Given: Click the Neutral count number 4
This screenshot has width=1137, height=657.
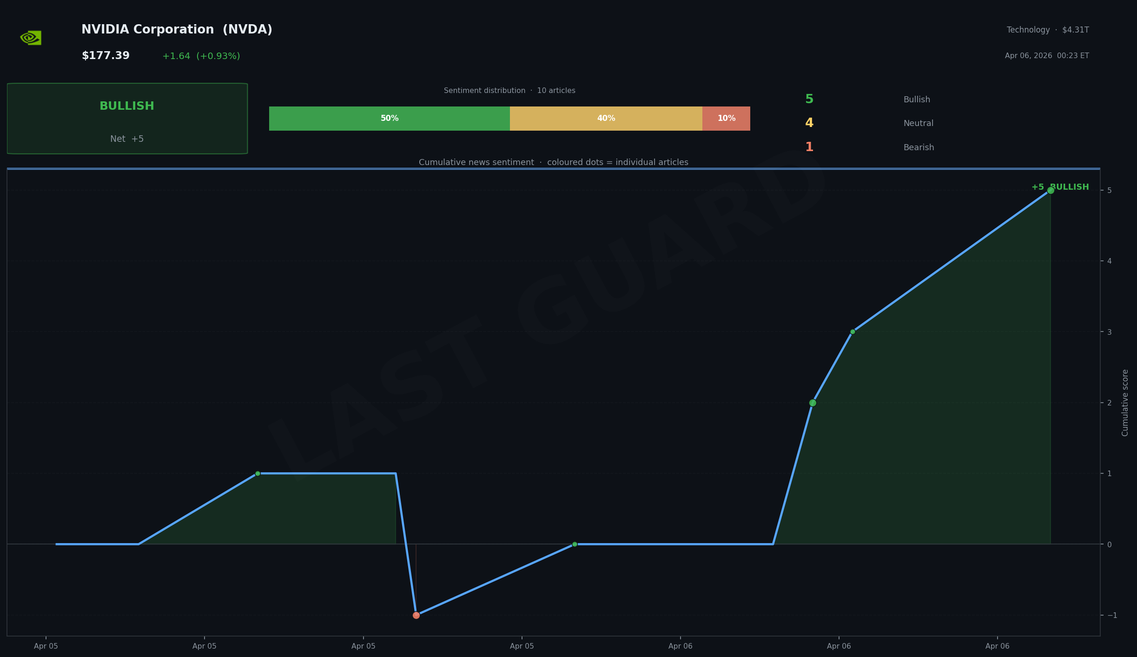Looking at the screenshot, I should pyautogui.click(x=809, y=123).
